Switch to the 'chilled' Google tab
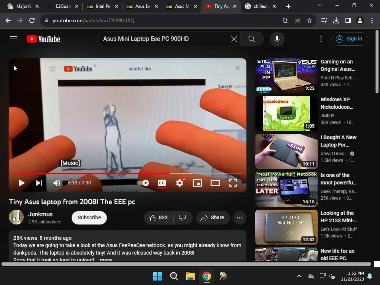 click(260, 6)
